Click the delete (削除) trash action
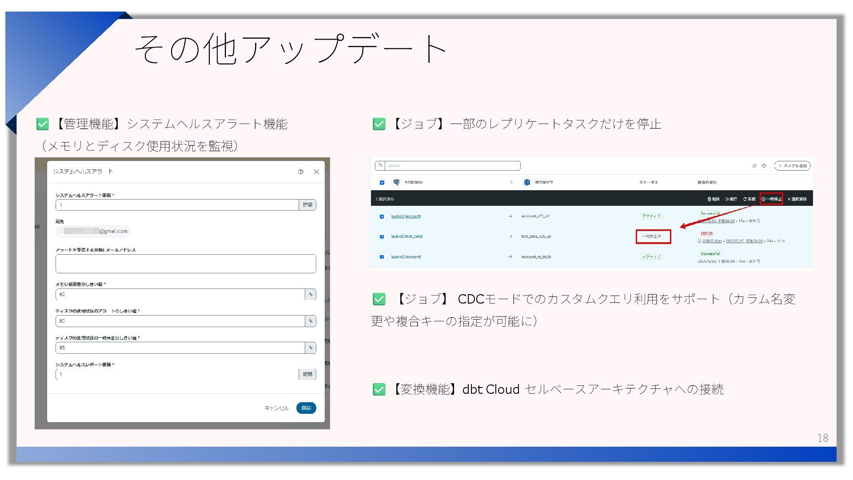The image size is (853, 480). tap(713, 199)
